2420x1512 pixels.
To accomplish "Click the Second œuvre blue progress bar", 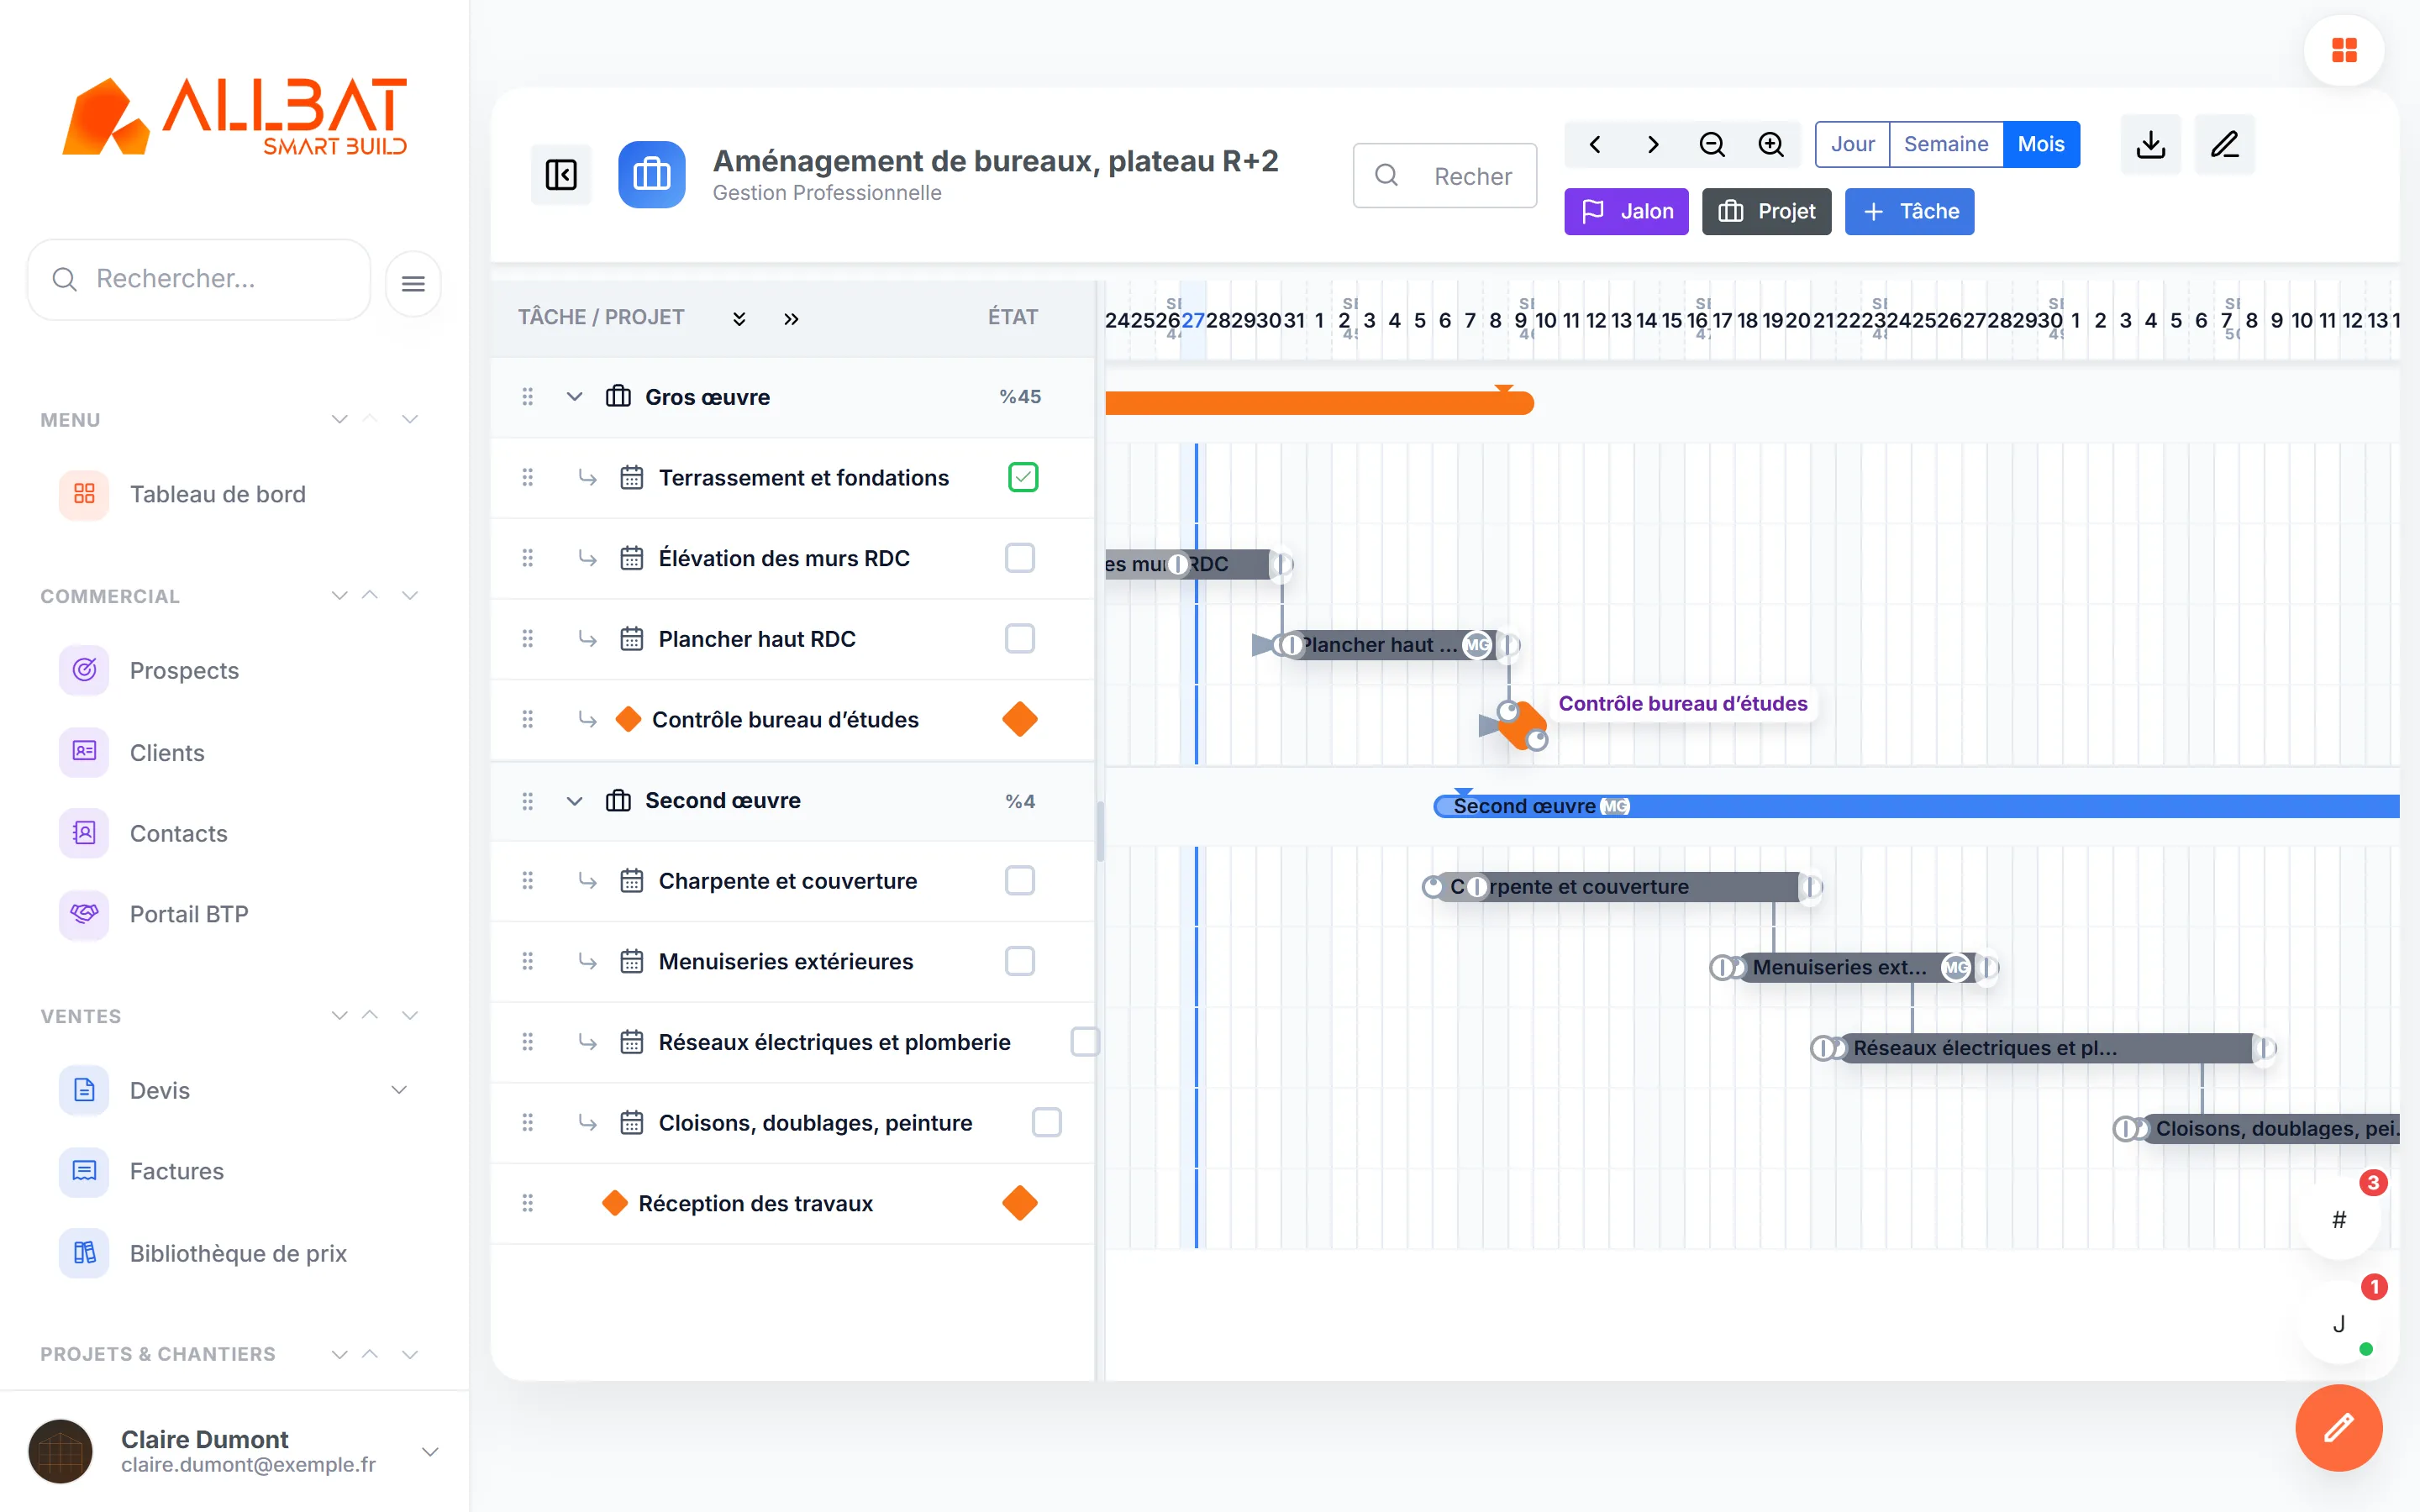I will (x=1917, y=806).
